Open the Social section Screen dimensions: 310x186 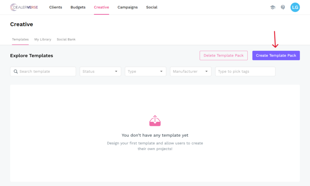(152, 7)
